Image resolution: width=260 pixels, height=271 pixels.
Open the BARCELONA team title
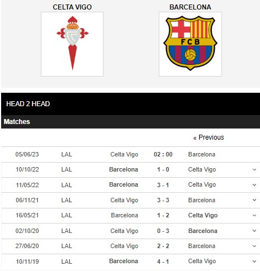pos(190,7)
